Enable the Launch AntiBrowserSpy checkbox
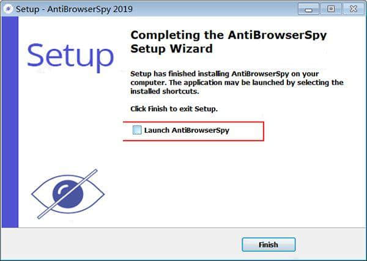The height and width of the screenshot is (261, 367). pos(137,130)
